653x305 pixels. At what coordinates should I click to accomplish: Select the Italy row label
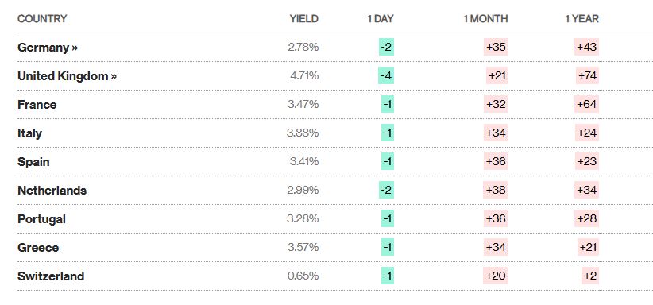coord(29,133)
